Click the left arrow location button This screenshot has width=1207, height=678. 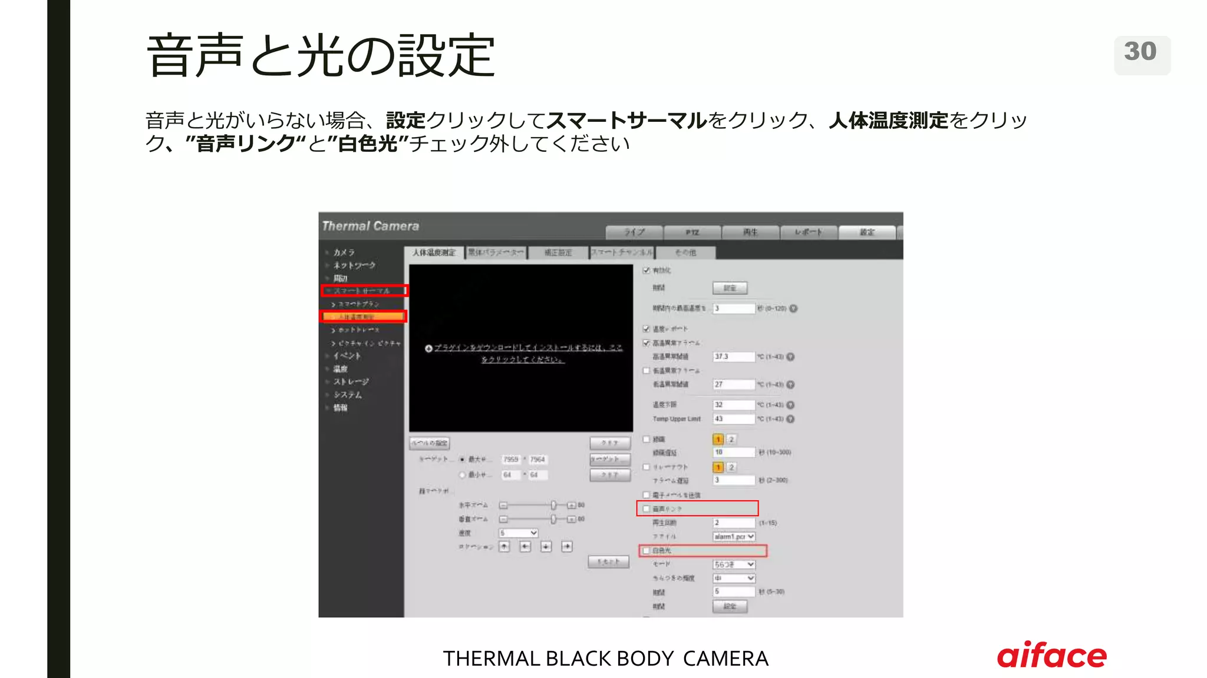click(525, 547)
